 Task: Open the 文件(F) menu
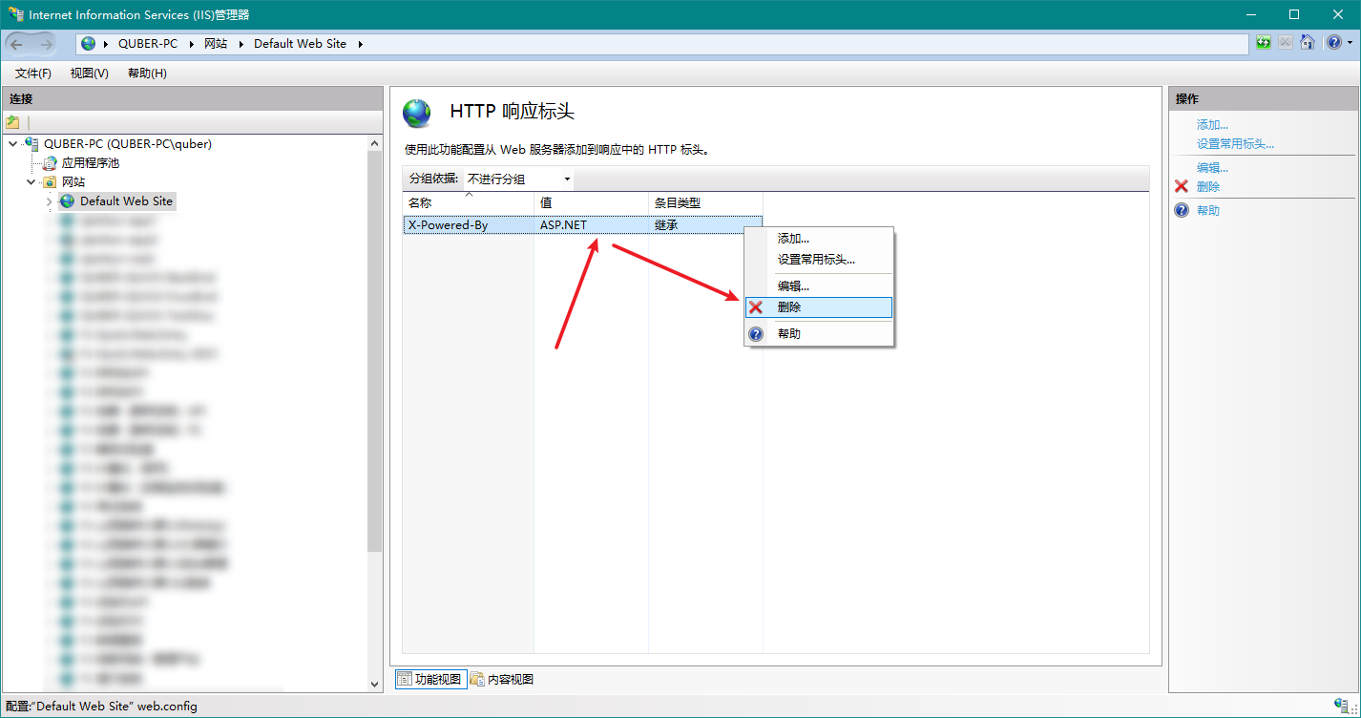coord(33,74)
